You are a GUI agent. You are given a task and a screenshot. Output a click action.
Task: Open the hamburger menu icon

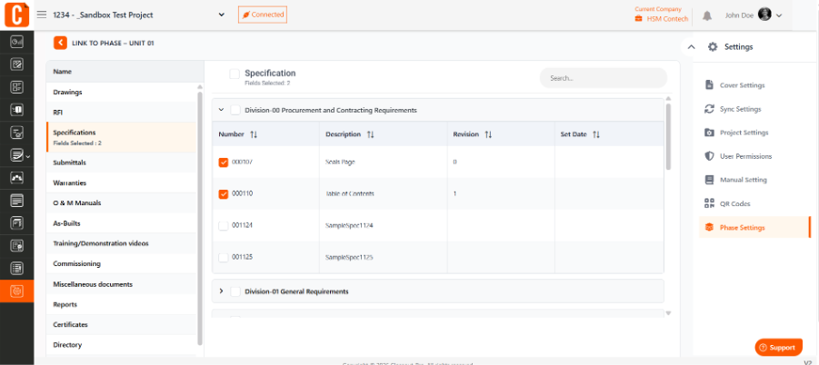[x=42, y=15]
